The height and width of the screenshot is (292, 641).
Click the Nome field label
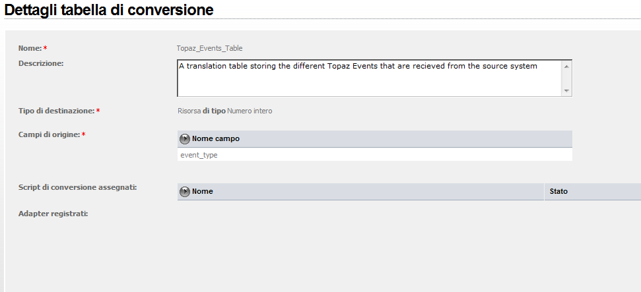click(30, 48)
